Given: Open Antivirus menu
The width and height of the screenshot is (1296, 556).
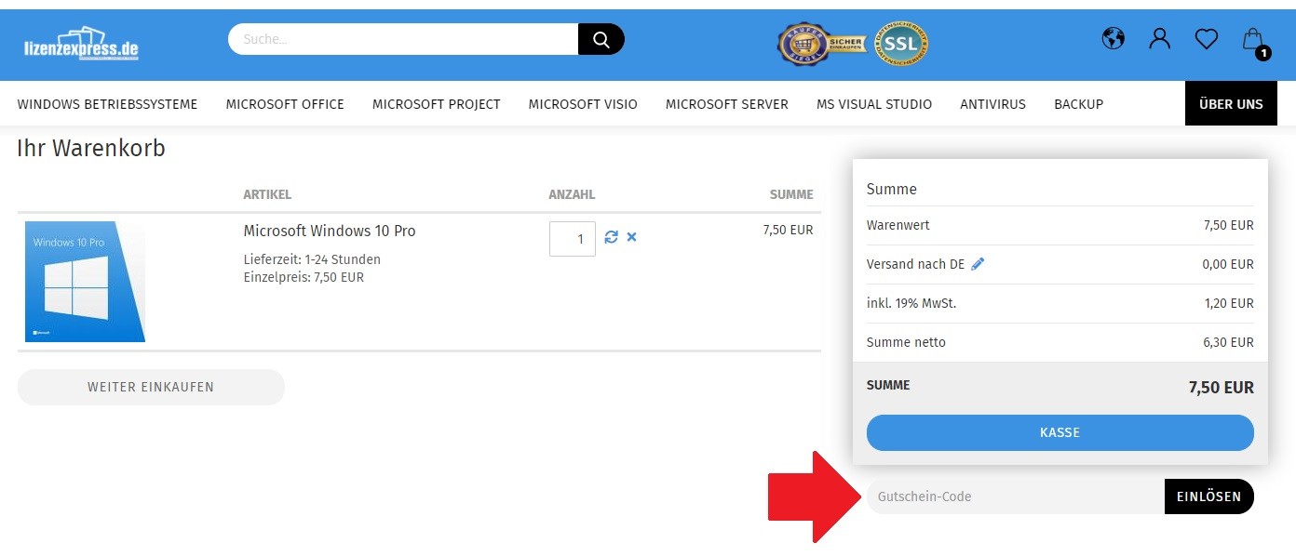Looking at the screenshot, I should [992, 104].
